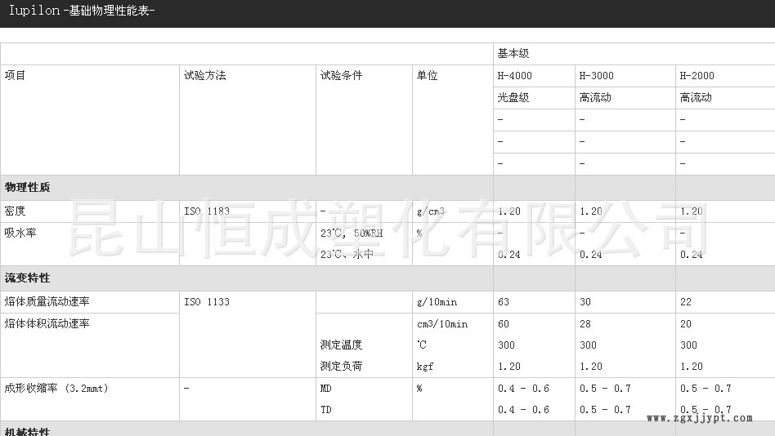This screenshot has height=436, width=775.
Task: Click the 23℃, 50%RH condition
Action: pos(352,233)
